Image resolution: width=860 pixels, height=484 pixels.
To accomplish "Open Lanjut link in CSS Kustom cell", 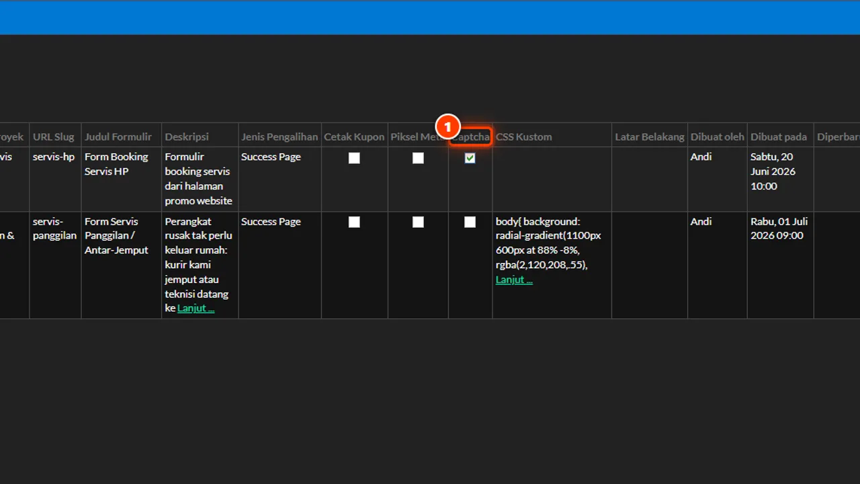I will pyautogui.click(x=514, y=280).
